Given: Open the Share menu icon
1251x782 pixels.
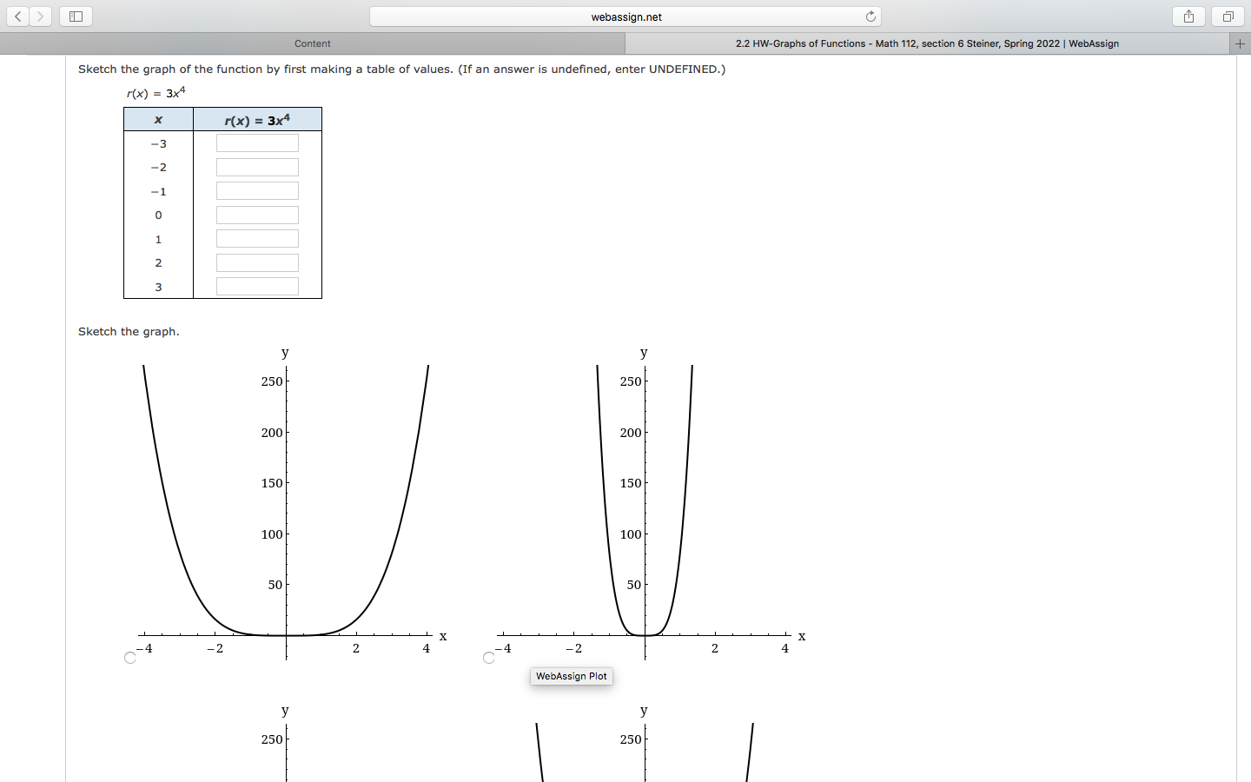Looking at the screenshot, I should click(x=1188, y=17).
